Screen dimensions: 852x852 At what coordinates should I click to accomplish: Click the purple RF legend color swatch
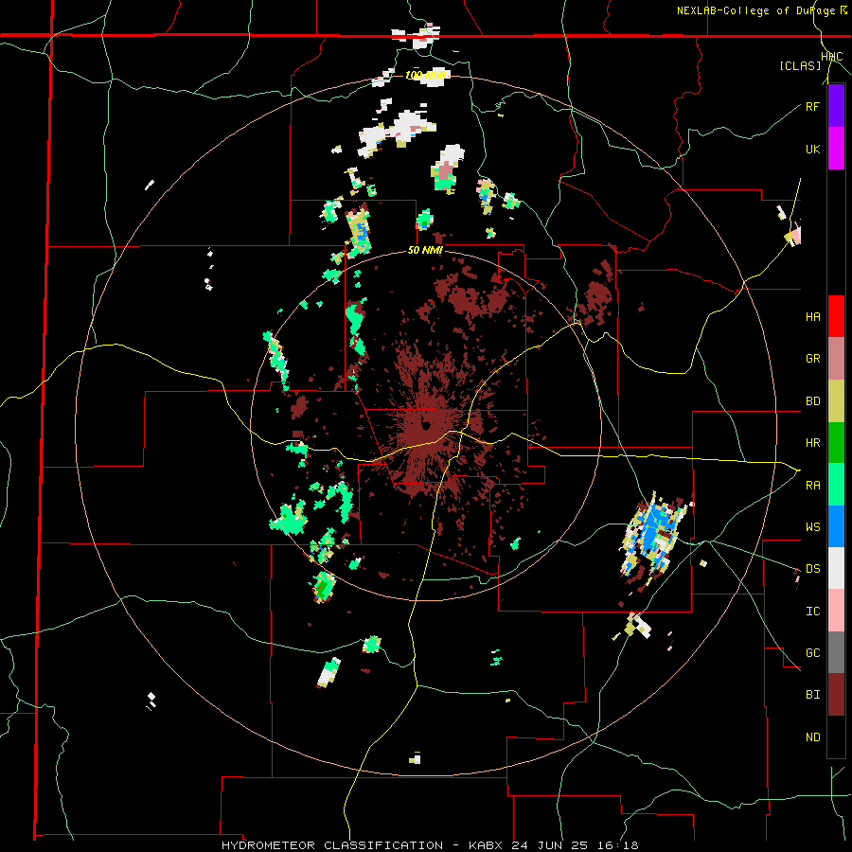[836, 106]
